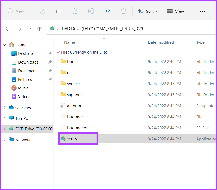Go up one folder level arrow
Viewport: 217px width, 190px height.
(39, 29)
